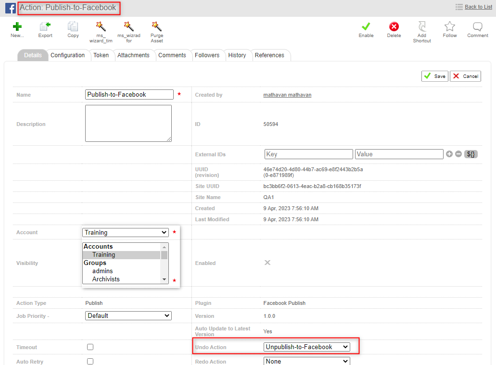Click the ${} variable insert button

[471, 154]
